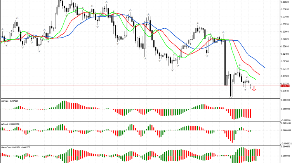This screenshot has height=163, width=292.
Task: Select the deepest red ACcust histogram bar
Action: coord(233,136)
